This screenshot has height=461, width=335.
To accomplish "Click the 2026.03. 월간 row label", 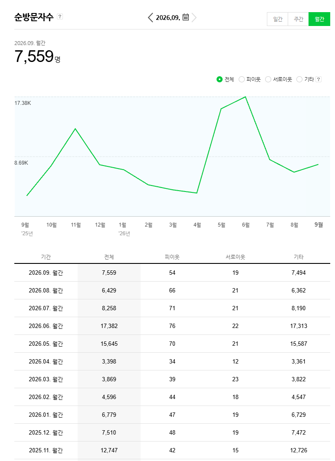I will click(x=46, y=379).
